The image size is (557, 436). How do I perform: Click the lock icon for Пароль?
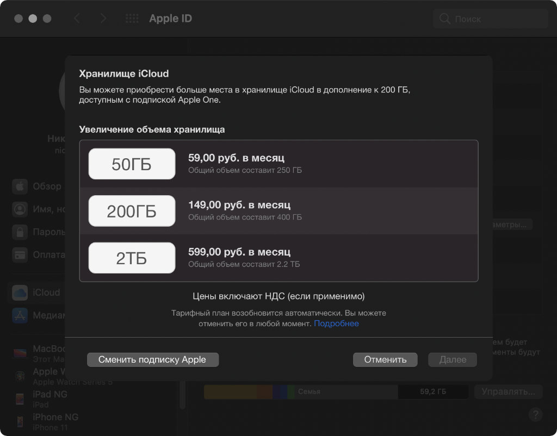20,232
